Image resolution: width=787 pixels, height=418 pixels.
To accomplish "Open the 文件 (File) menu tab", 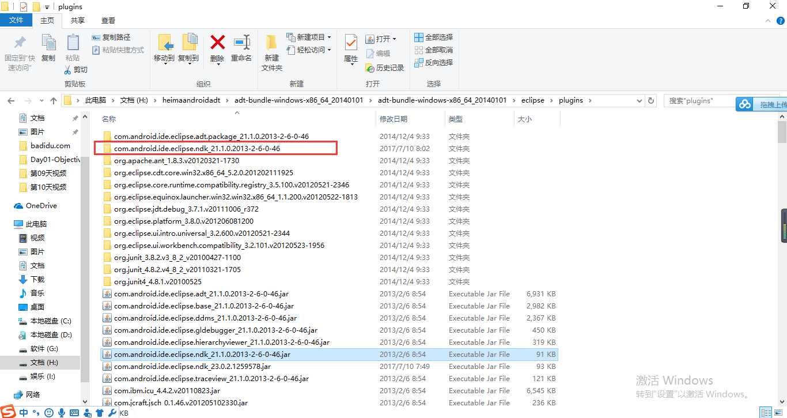I will coord(17,20).
